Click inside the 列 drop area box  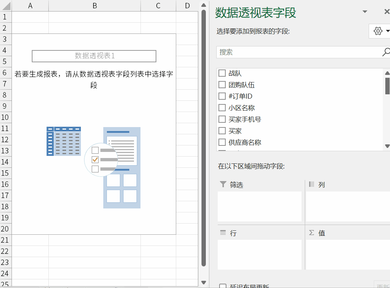348,206
